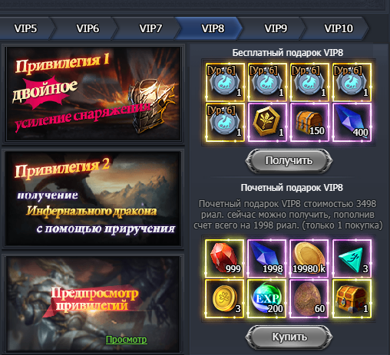Select the first level 6 dragon medallion
The image size is (390, 355).
[225, 82]
